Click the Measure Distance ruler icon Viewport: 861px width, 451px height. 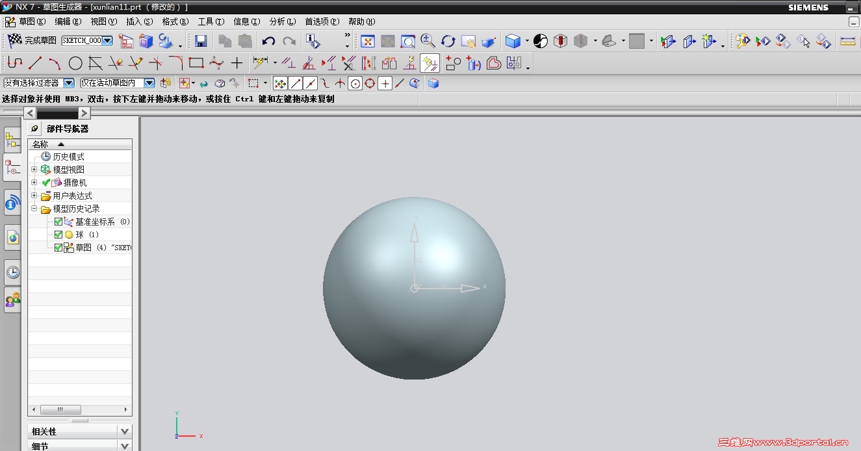(847, 42)
